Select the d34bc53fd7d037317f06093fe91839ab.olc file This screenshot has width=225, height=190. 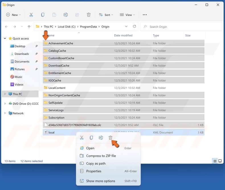124,125
